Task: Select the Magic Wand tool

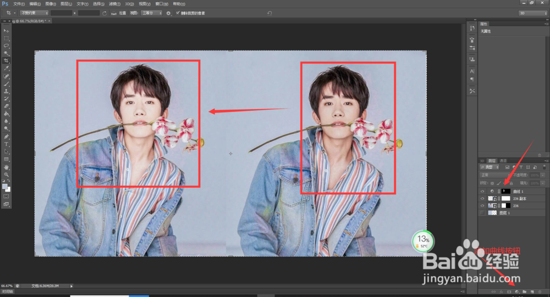Action: (x=6, y=53)
